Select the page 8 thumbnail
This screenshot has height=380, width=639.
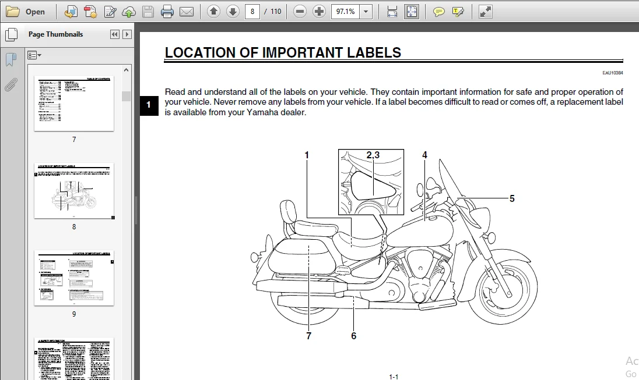pos(74,191)
